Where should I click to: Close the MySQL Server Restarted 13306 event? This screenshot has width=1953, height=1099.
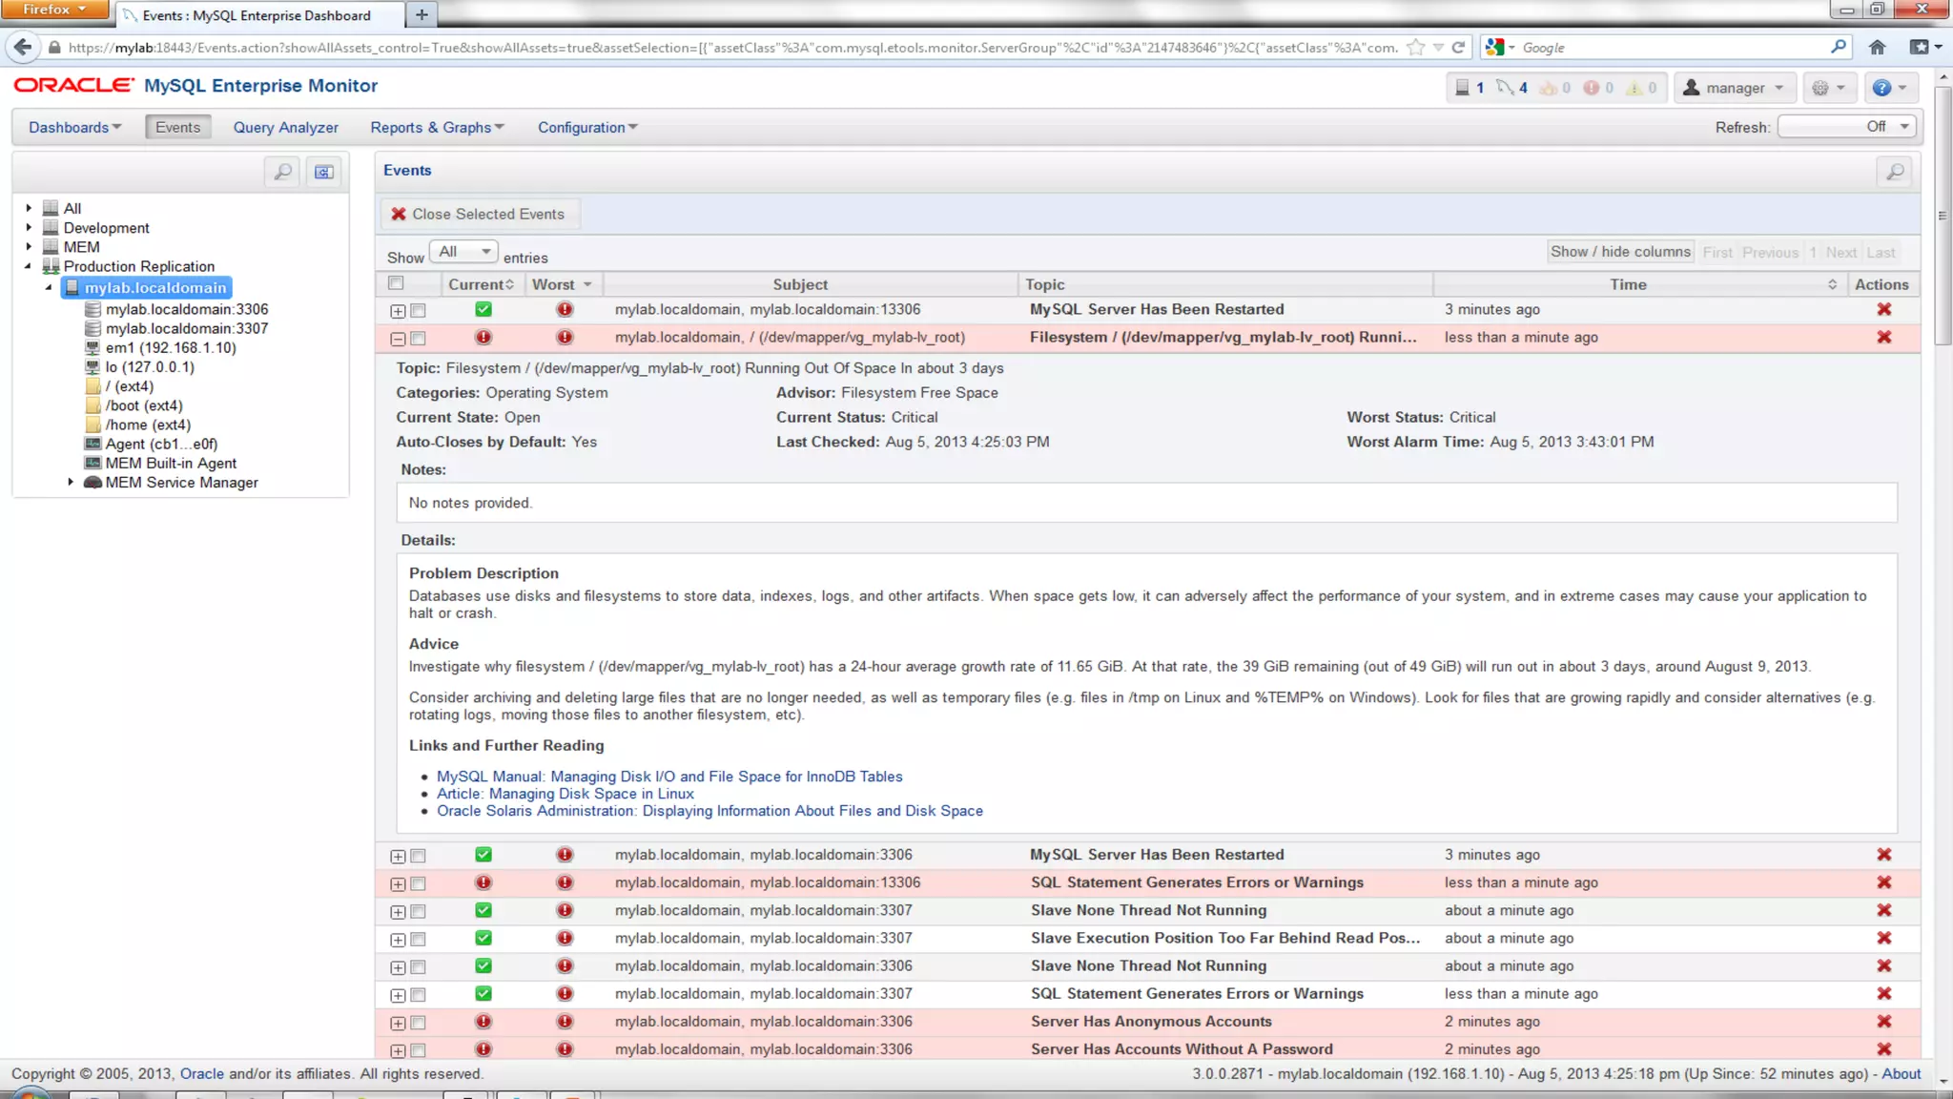[x=1883, y=309]
